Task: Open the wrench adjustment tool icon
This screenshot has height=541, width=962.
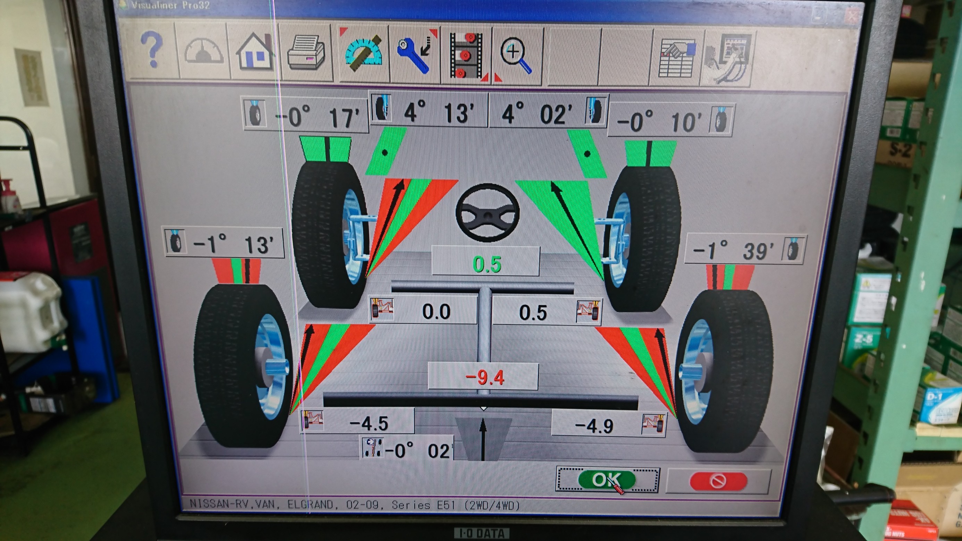Action: [415, 54]
